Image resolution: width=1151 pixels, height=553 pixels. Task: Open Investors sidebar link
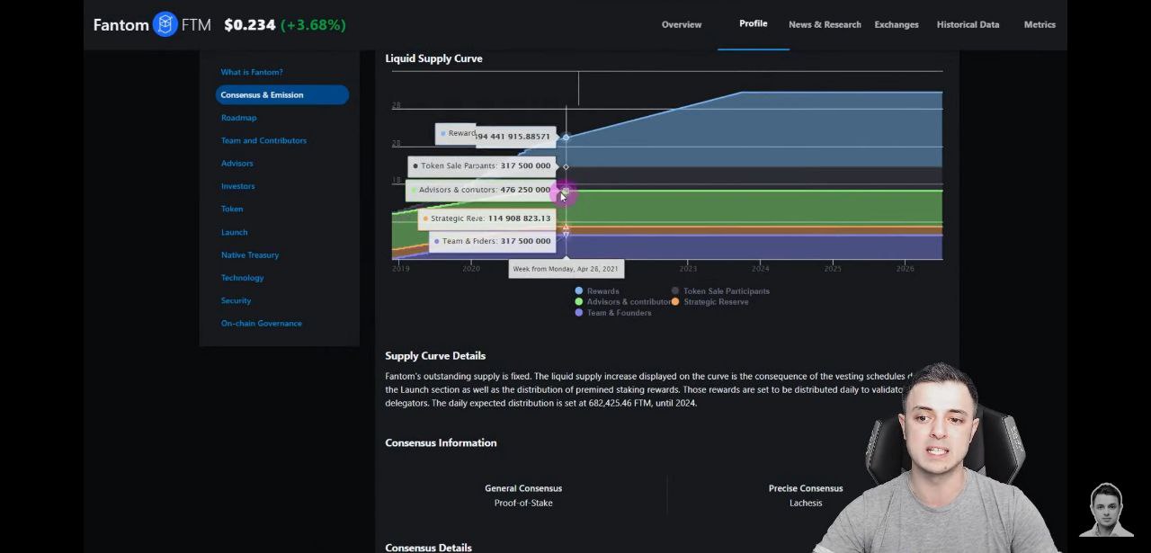click(238, 186)
